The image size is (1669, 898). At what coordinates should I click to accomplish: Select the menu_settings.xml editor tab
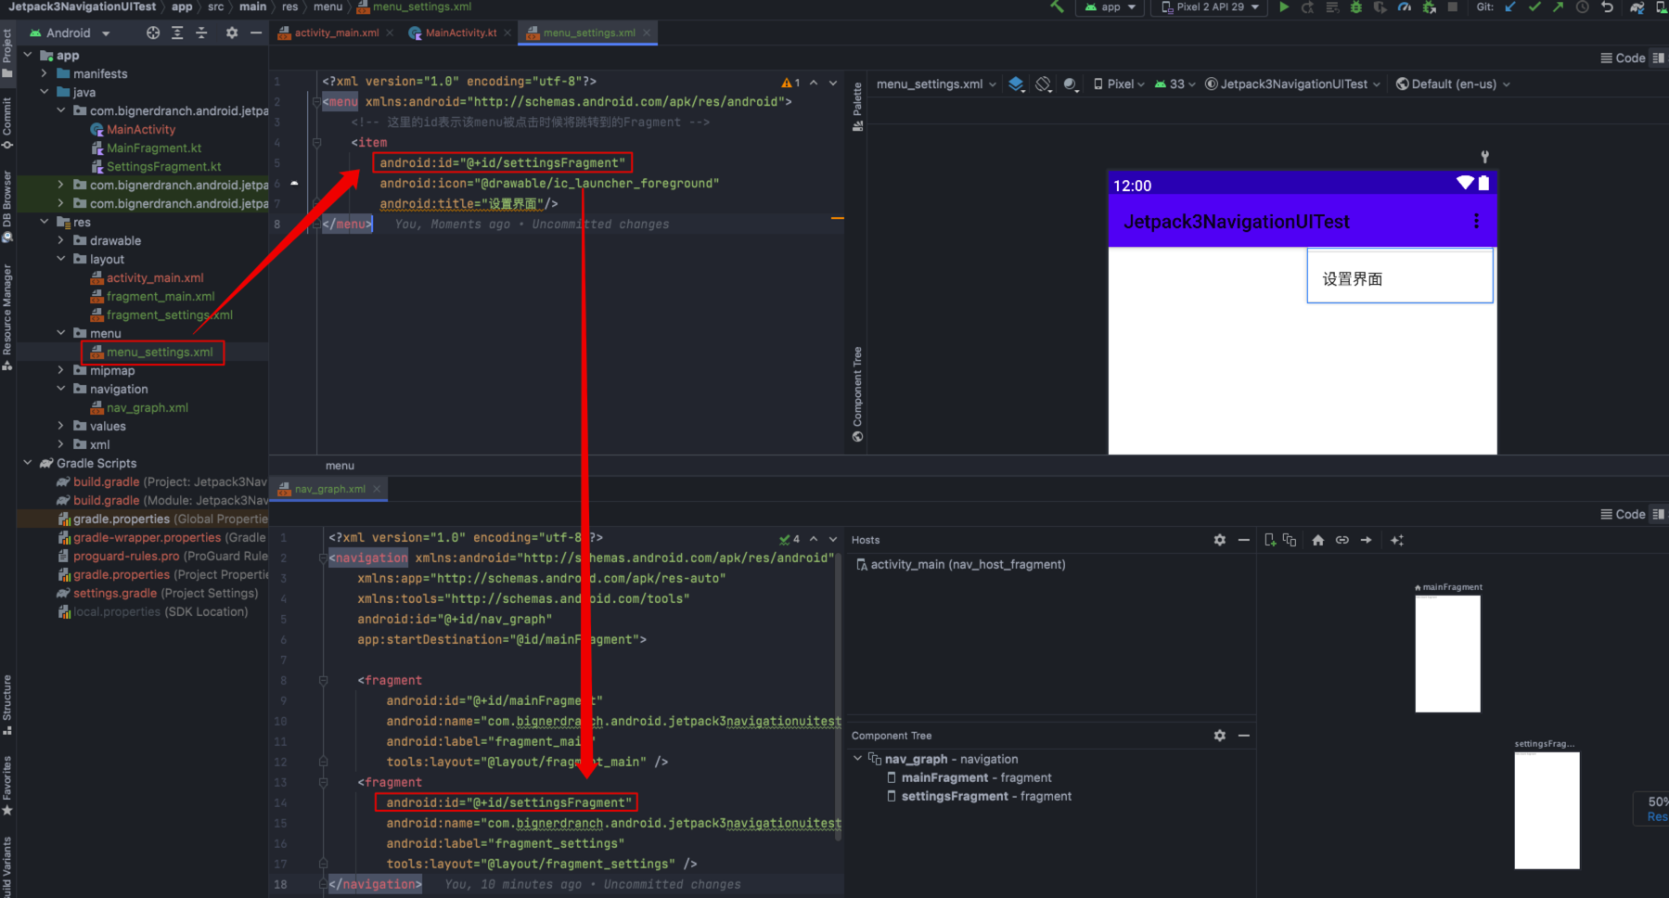[589, 32]
